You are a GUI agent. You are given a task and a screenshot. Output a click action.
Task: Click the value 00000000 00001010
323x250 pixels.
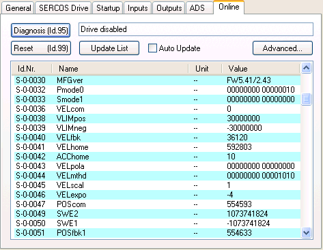pyautogui.click(x=261, y=176)
